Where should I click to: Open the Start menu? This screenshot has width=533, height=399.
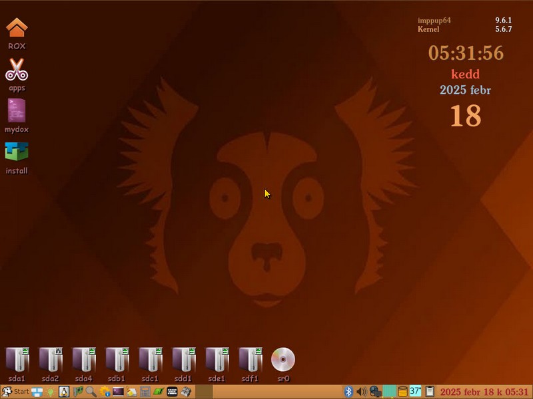tap(15, 392)
